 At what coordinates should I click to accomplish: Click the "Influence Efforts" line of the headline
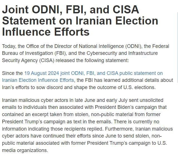[46, 32]
